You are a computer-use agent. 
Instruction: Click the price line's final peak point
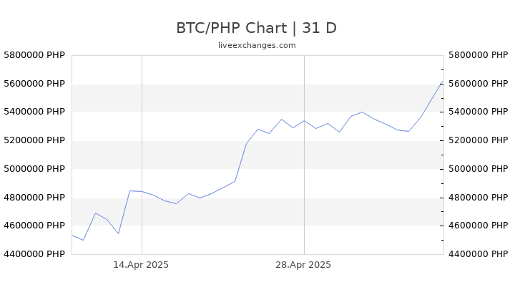(443, 81)
